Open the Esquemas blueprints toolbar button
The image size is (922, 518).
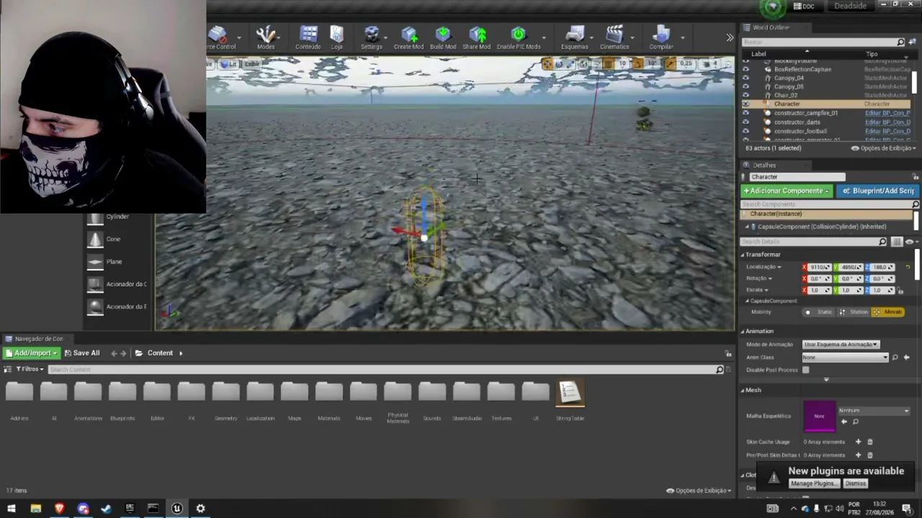(x=575, y=37)
